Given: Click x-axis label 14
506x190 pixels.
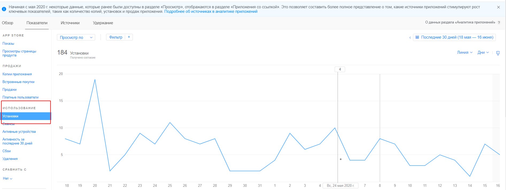Looking at the screenshot, I should point(470,185).
